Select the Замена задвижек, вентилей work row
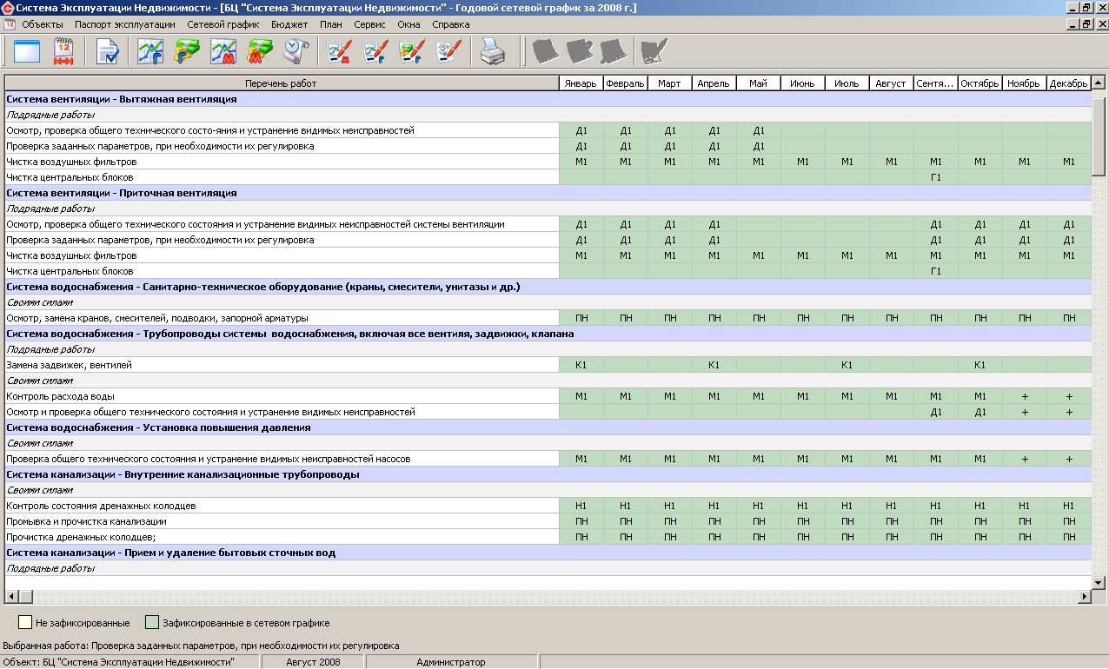Screen dimensions: 1109x669 click(x=282, y=365)
